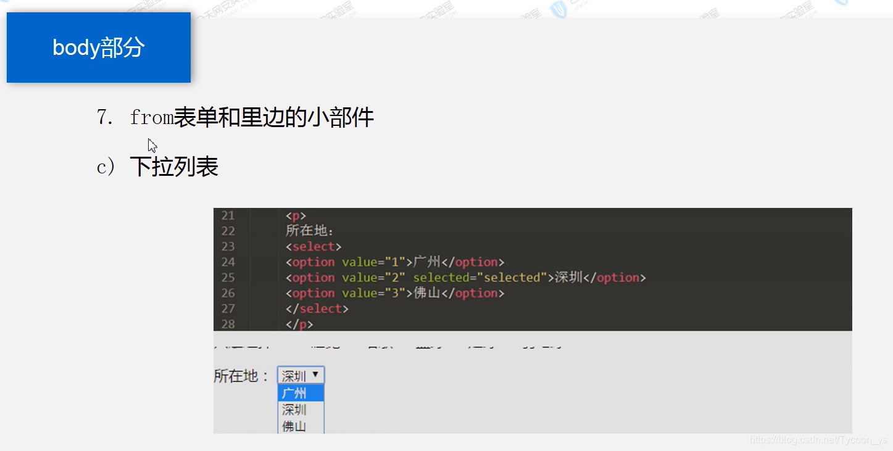Click heading '7. from表单和里边的小部件'
Screen dimensions: 893x451
tap(235, 117)
